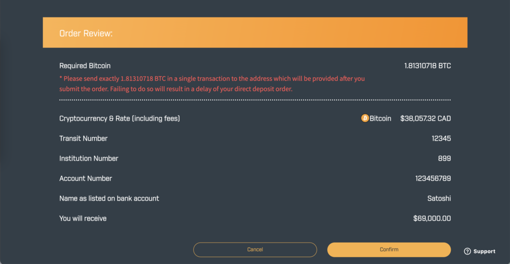Screen dimensions: 510x264
Task: Click the account holder name Satoshi
Action: pyautogui.click(x=439, y=198)
